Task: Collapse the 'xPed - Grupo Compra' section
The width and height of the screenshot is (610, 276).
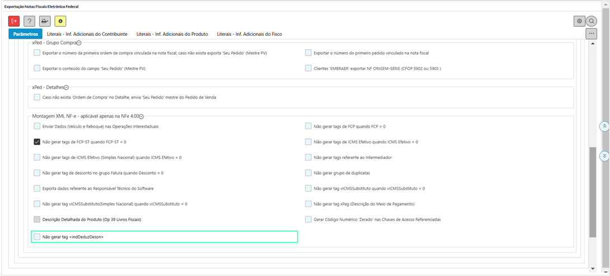Action: pos(79,43)
